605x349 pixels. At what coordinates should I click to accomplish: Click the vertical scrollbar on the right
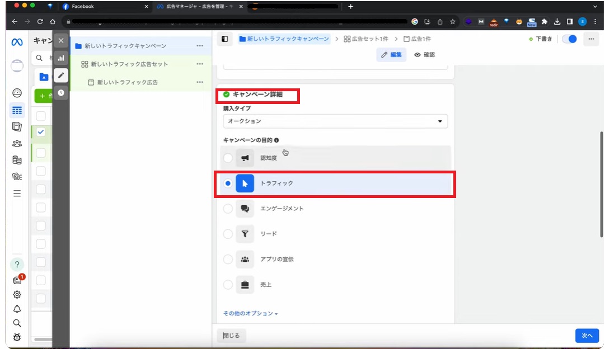click(x=602, y=185)
